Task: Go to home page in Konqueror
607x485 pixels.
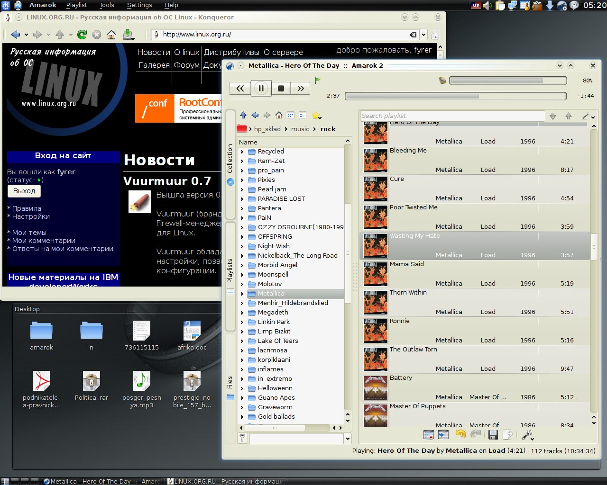Action: click(x=111, y=34)
